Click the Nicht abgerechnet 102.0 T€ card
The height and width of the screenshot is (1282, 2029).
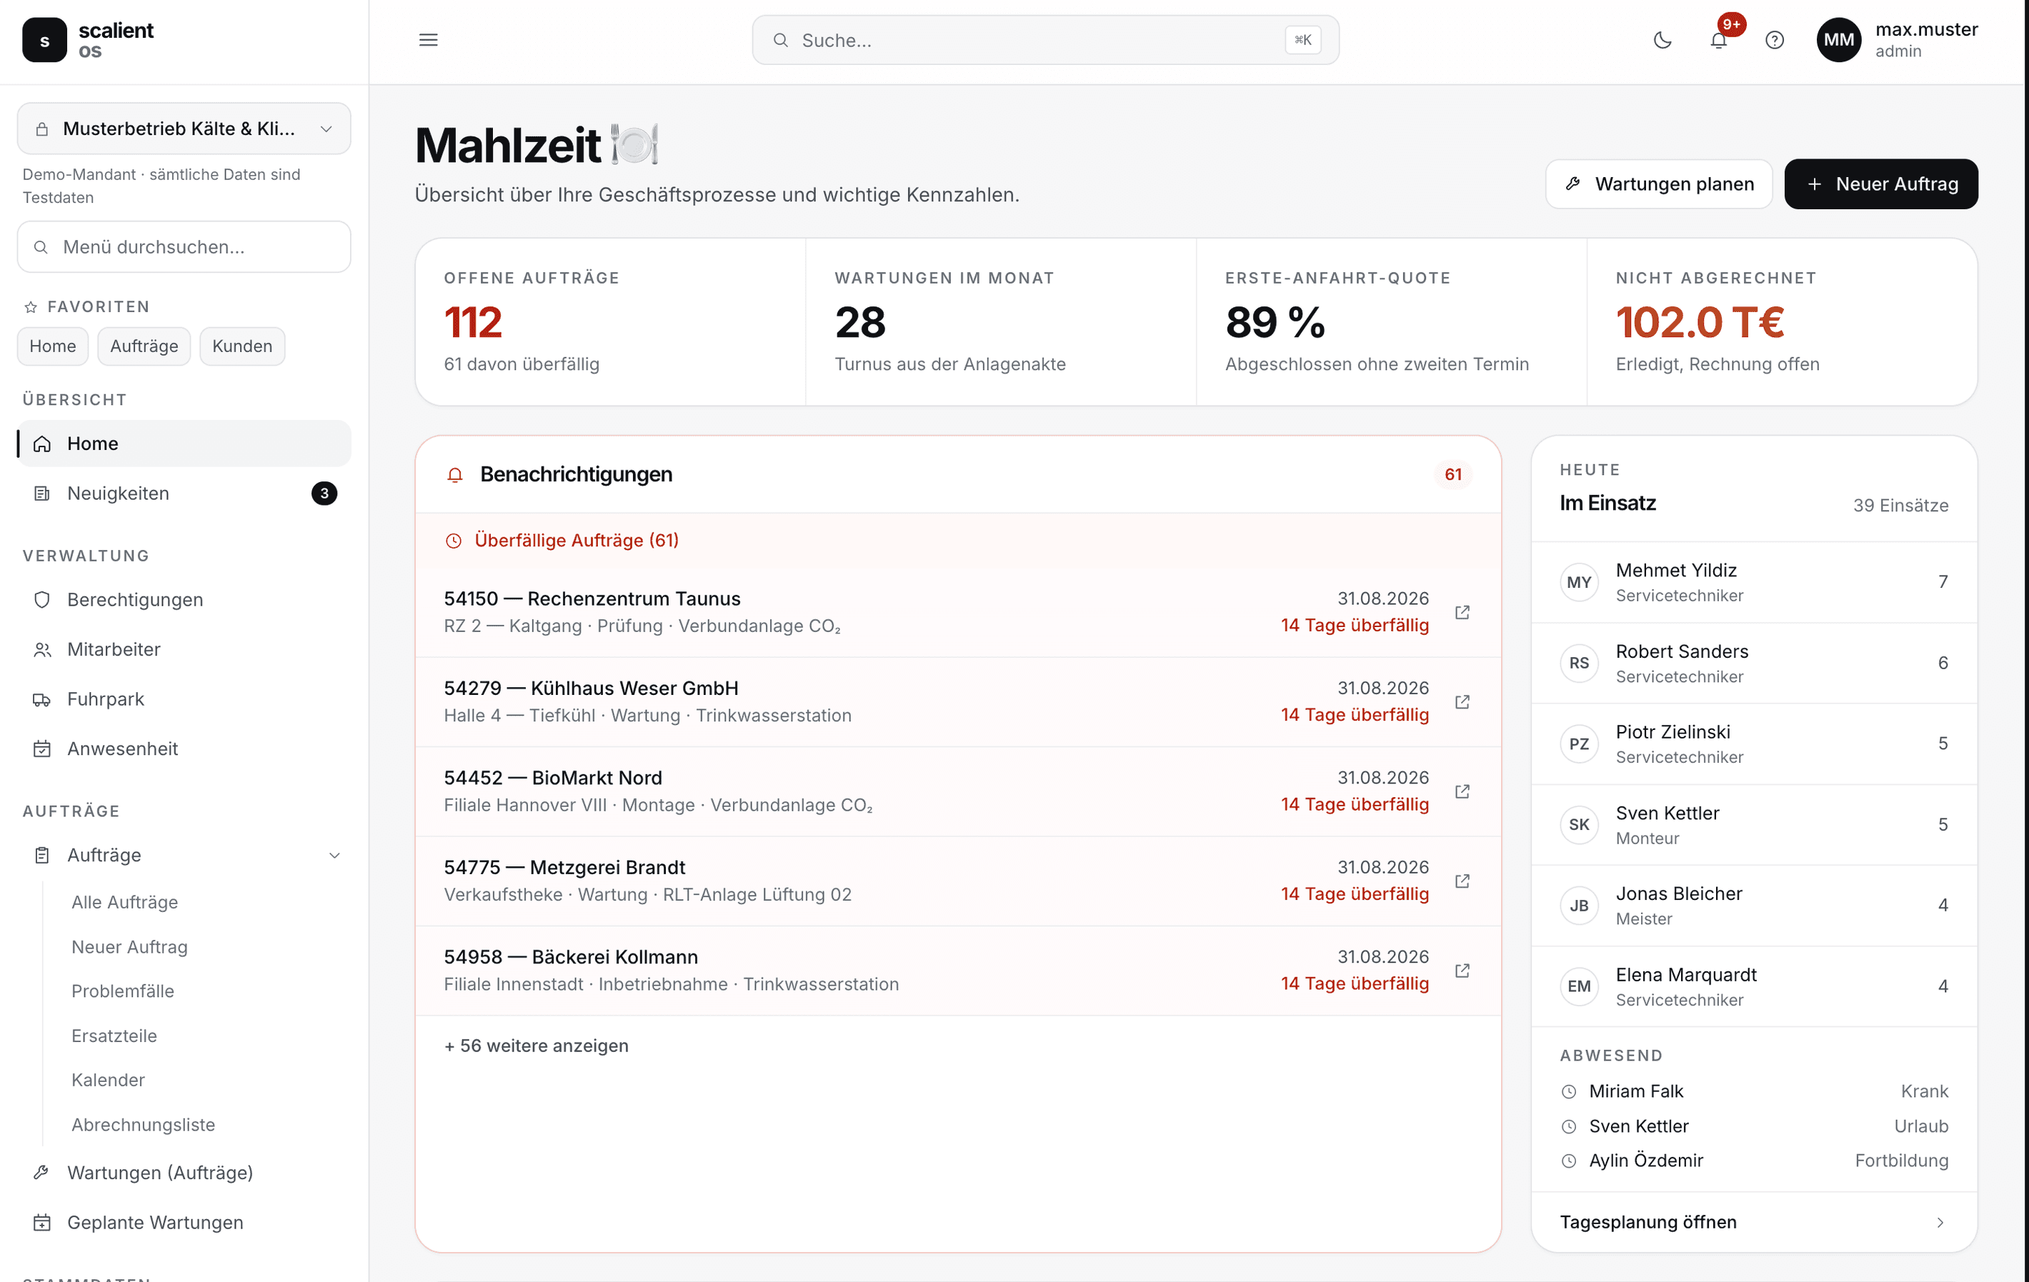(1782, 322)
